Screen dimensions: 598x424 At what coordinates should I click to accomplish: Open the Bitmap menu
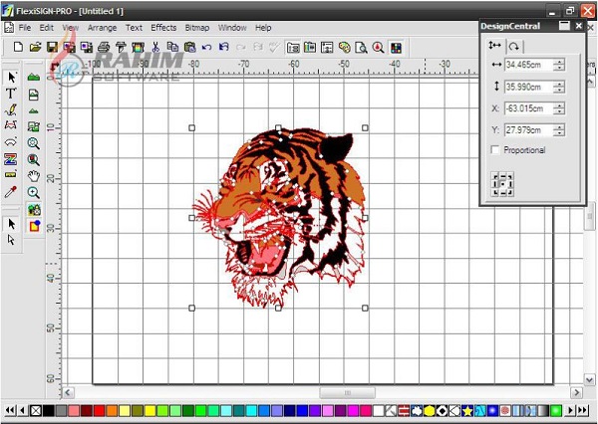197,28
